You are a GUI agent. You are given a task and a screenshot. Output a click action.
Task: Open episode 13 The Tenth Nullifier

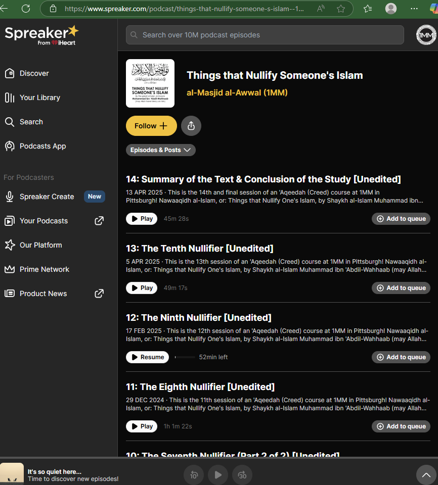199,249
